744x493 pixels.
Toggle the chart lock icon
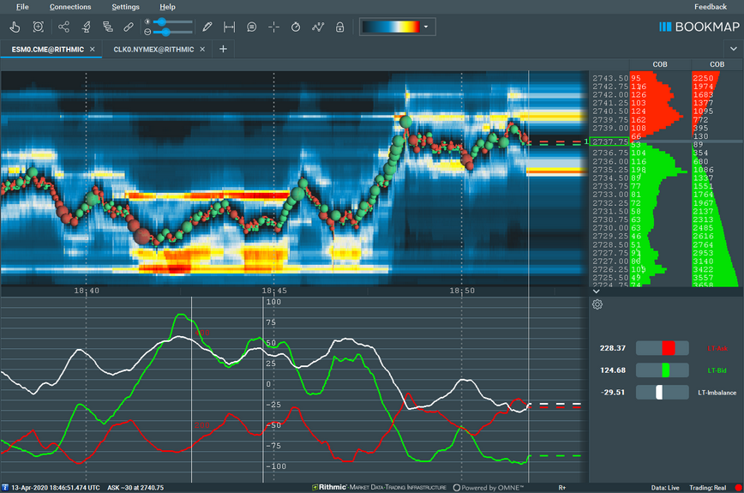pyautogui.click(x=340, y=27)
